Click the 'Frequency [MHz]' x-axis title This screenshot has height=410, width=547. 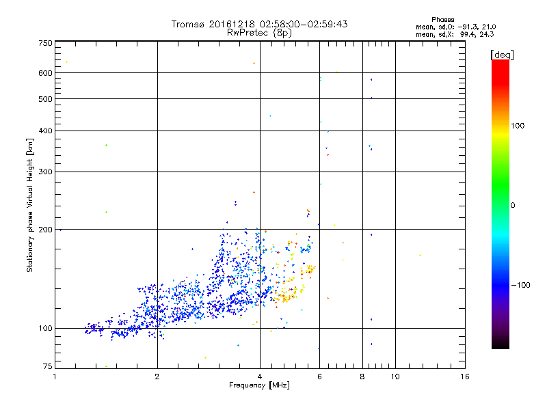pos(259,385)
